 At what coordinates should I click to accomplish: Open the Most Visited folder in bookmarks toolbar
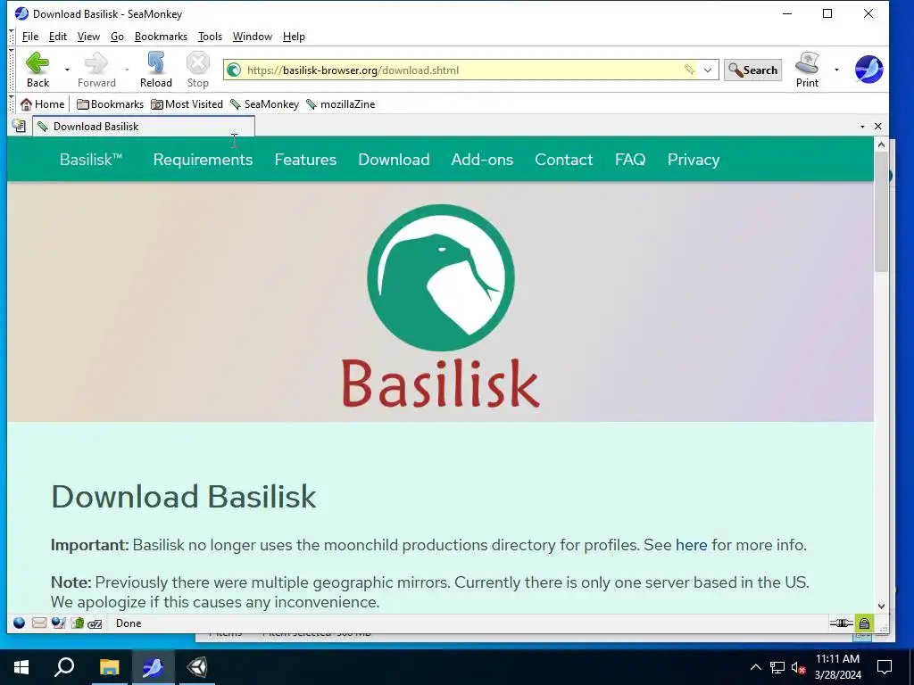pyautogui.click(x=187, y=104)
